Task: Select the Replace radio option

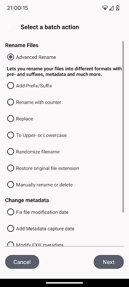Action: tap(20, 119)
